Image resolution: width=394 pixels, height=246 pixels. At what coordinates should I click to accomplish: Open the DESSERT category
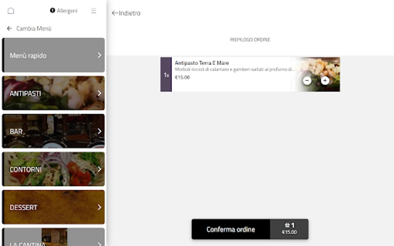(x=53, y=207)
